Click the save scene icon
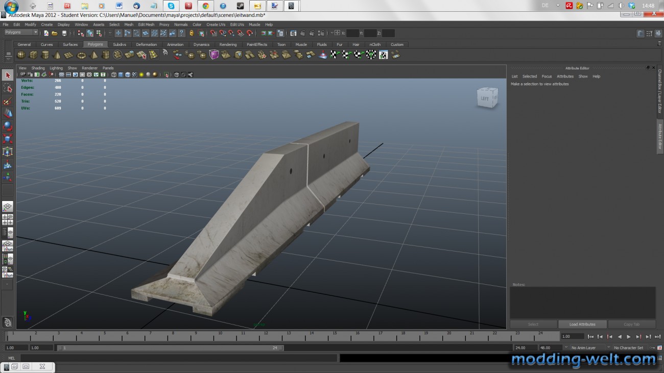Viewport: 664px width, 373px height. [x=64, y=33]
